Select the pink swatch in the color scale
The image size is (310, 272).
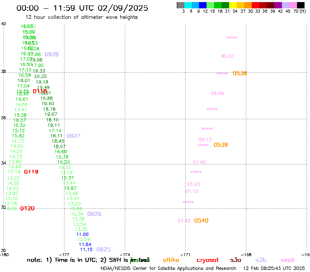[x=293, y=5]
